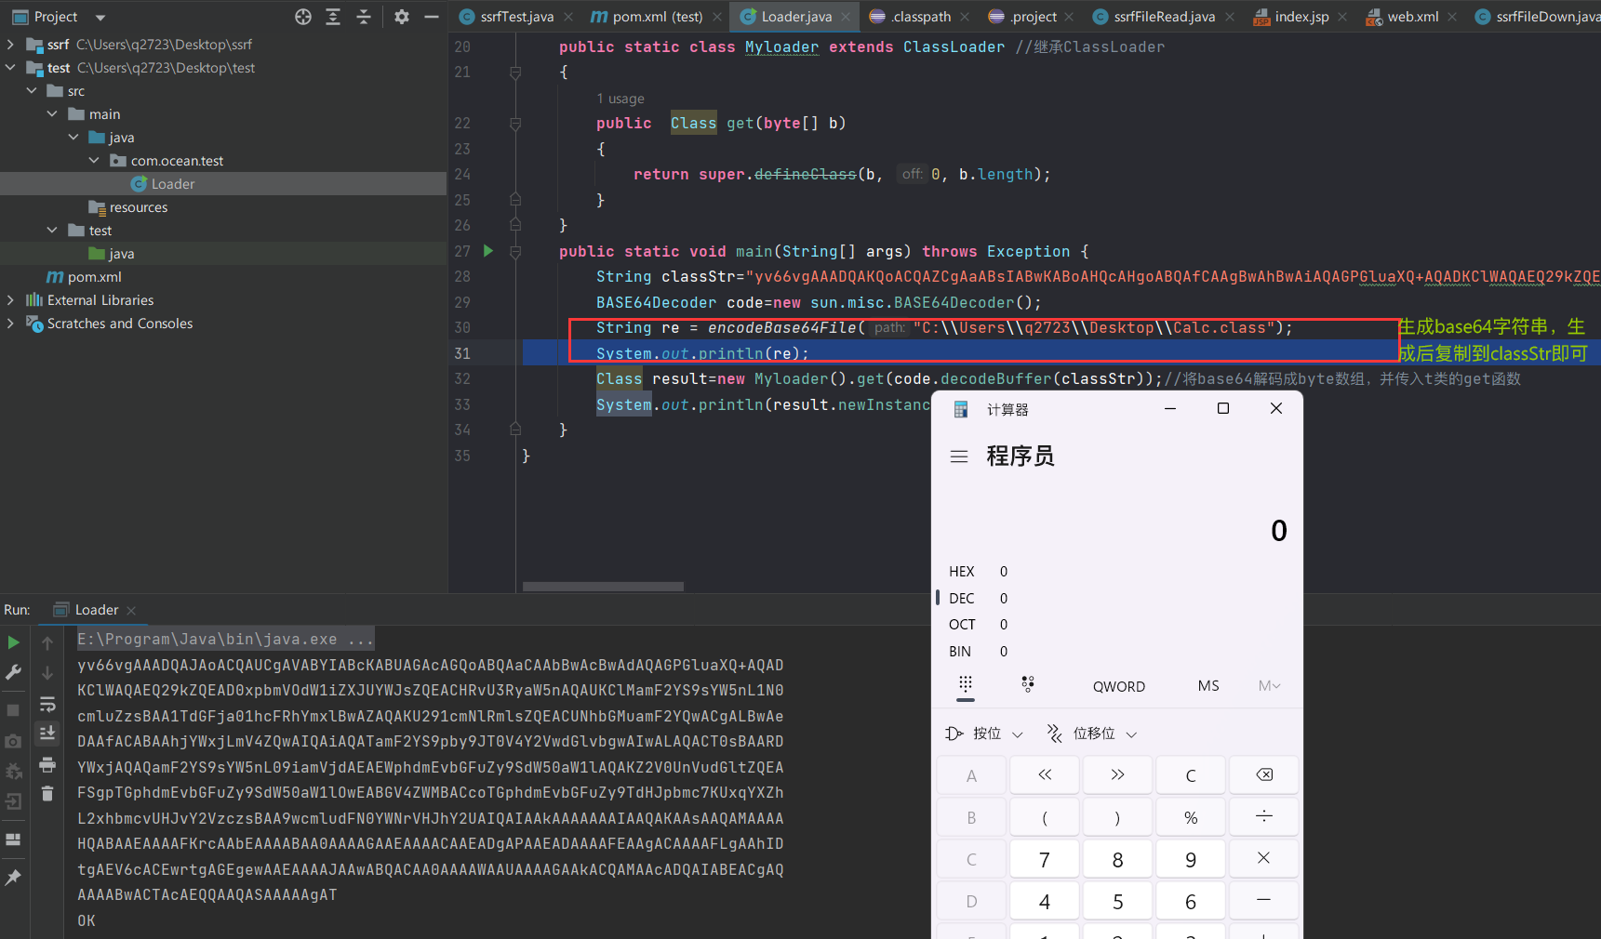The width and height of the screenshot is (1601, 939).
Task: Select pom.xml in Project tree
Action: (x=94, y=277)
